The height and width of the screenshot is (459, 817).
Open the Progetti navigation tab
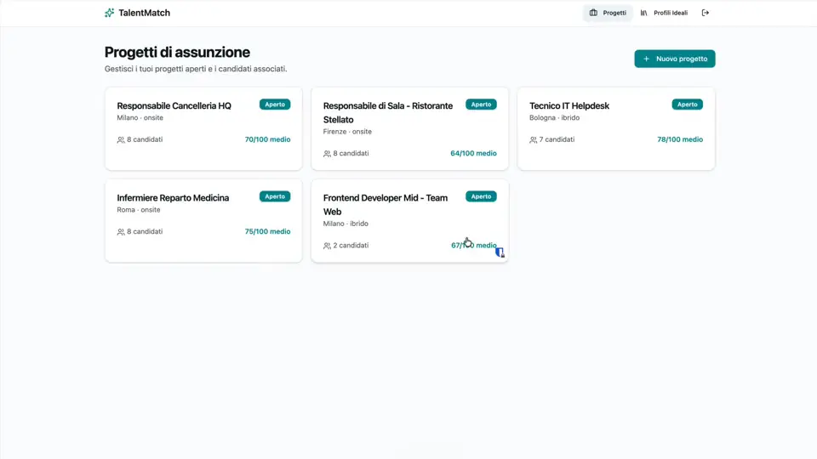coord(608,13)
